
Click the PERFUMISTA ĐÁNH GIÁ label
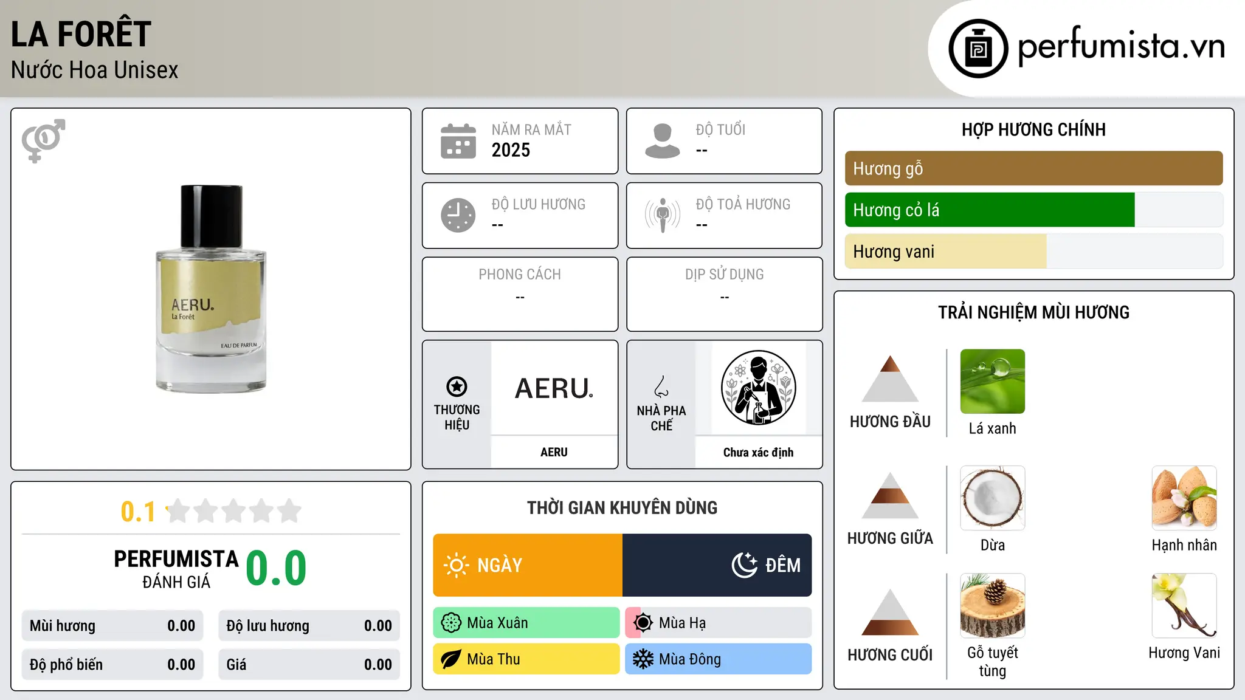point(176,569)
